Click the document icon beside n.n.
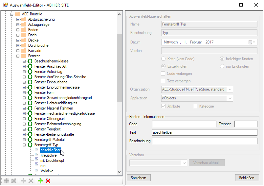This screenshot has width=264, height=186. point(36,166)
